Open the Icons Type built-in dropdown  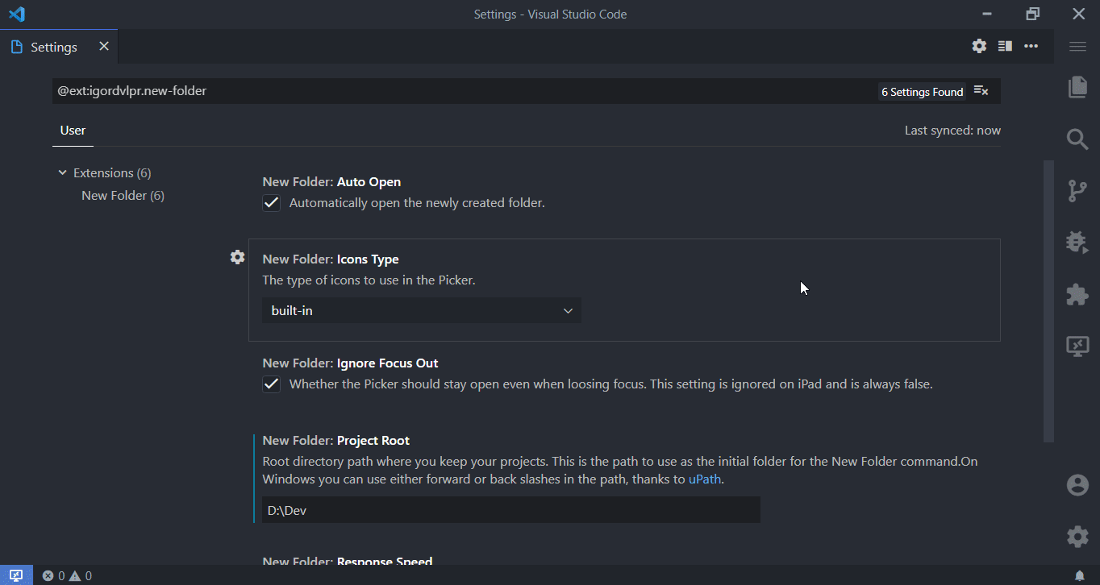[421, 310]
